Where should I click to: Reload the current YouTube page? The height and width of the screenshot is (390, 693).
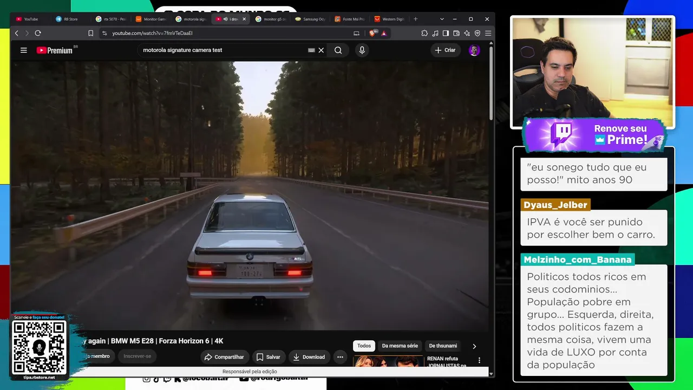pos(38,33)
